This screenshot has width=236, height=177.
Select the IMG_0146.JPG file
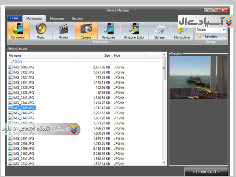coord(24,113)
